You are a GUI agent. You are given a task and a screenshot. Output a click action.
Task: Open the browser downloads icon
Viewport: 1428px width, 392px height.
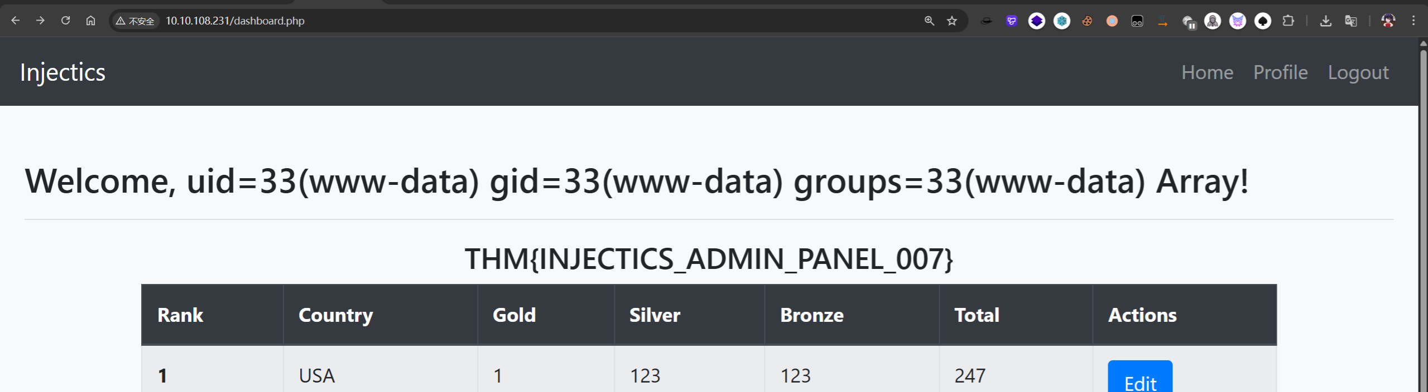[1325, 21]
